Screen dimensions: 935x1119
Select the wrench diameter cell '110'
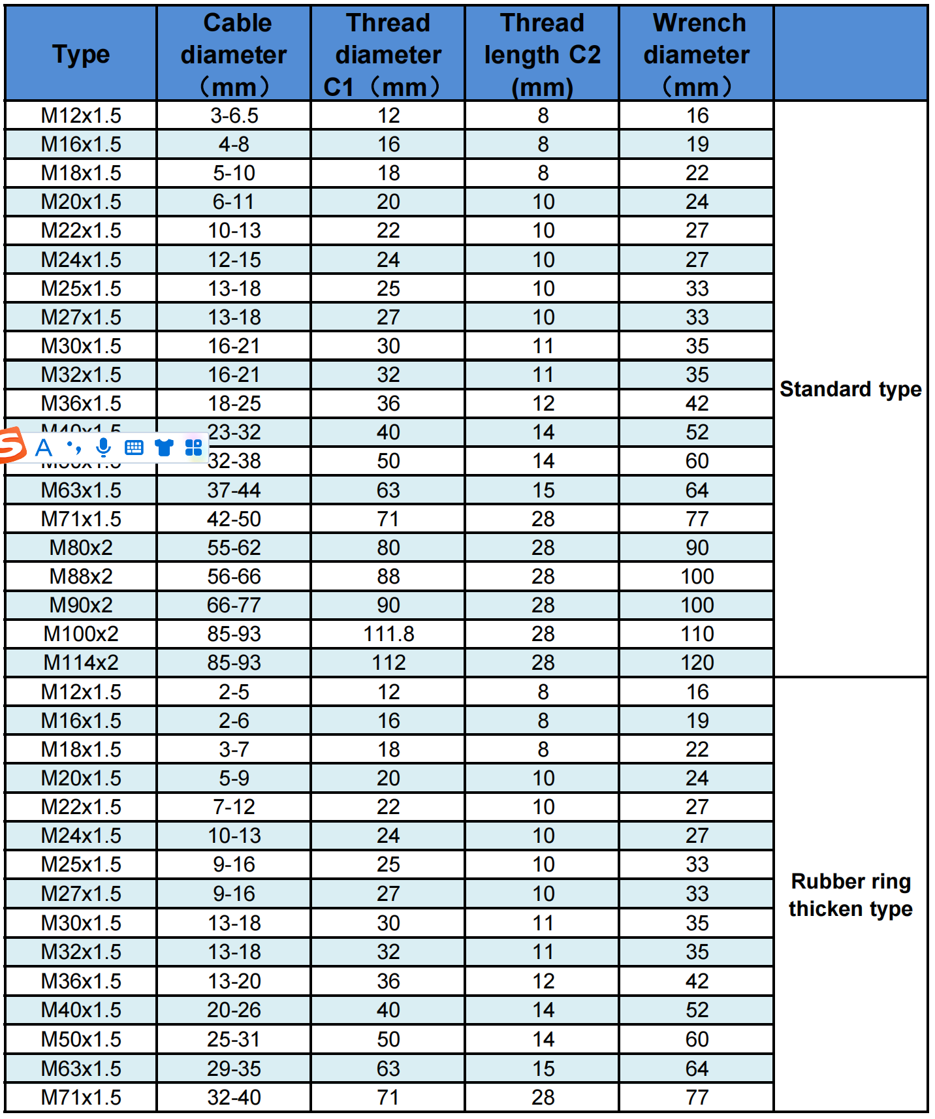697,634
